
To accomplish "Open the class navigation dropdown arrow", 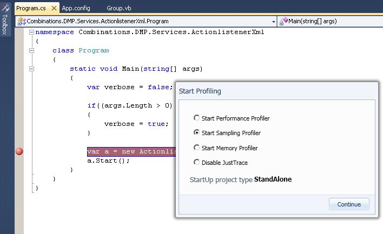I will point(274,22).
